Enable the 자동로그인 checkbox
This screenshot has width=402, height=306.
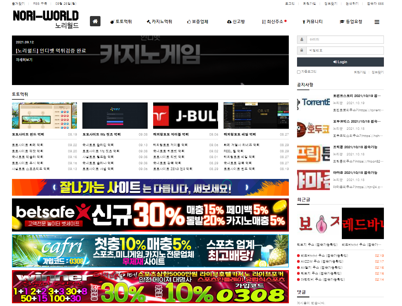pos(299,72)
